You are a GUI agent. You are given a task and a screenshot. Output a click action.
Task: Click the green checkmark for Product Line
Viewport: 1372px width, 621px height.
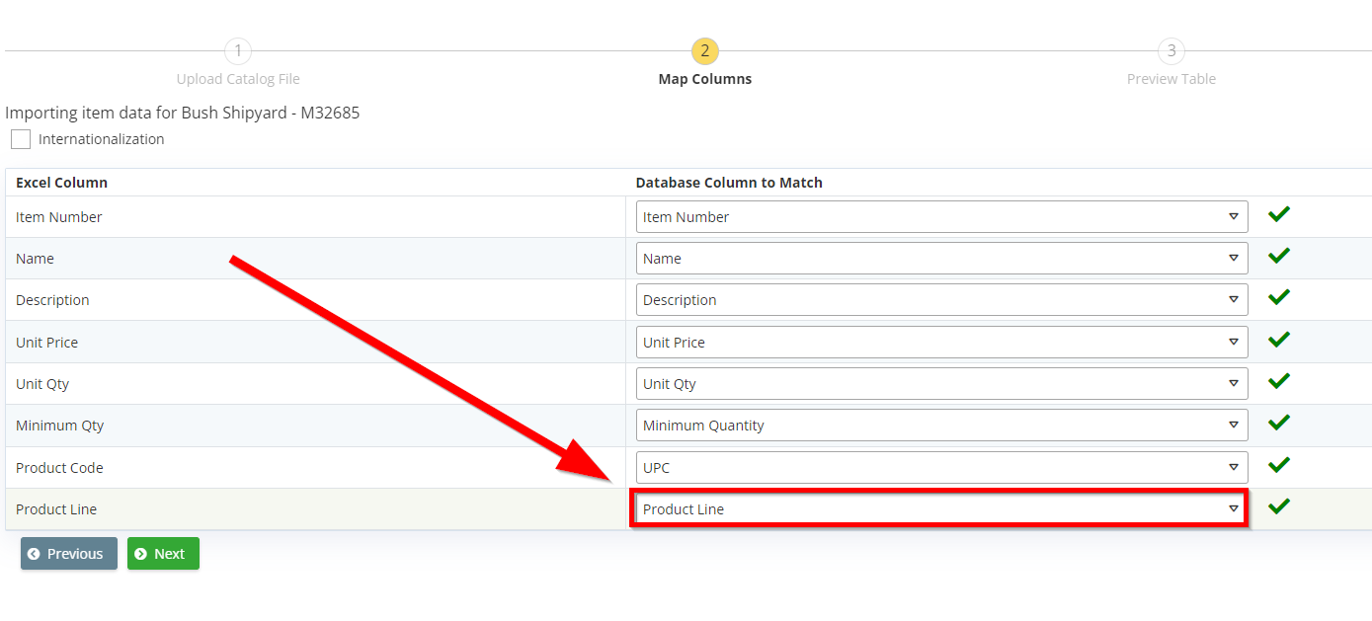coord(1279,506)
